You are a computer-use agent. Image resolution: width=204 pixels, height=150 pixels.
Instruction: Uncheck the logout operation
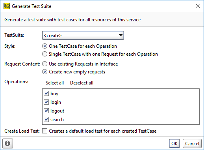click(x=46, y=111)
